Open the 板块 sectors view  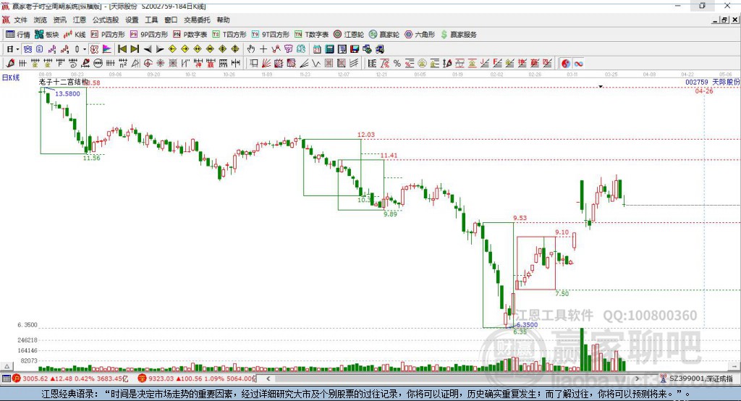[46, 35]
